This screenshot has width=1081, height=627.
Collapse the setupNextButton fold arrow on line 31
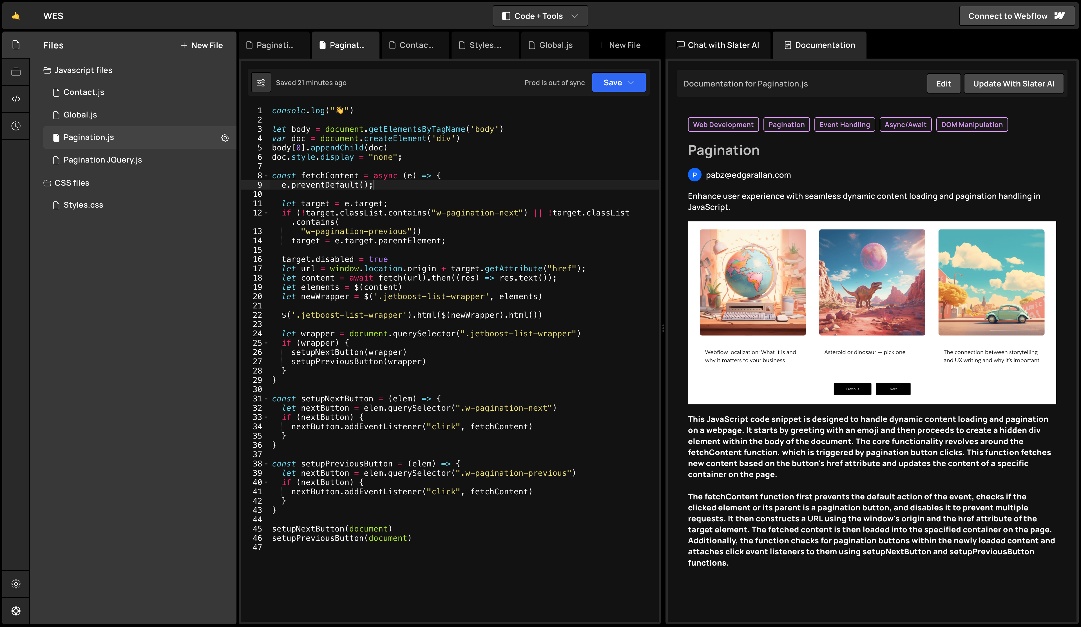click(x=266, y=399)
